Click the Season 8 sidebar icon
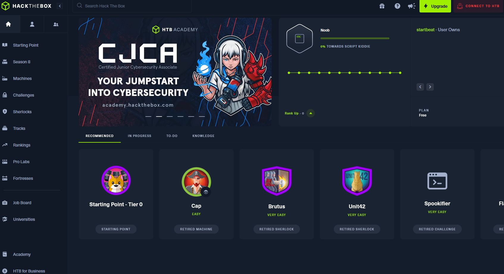This screenshot has width=504, height=274. point(5,62)
